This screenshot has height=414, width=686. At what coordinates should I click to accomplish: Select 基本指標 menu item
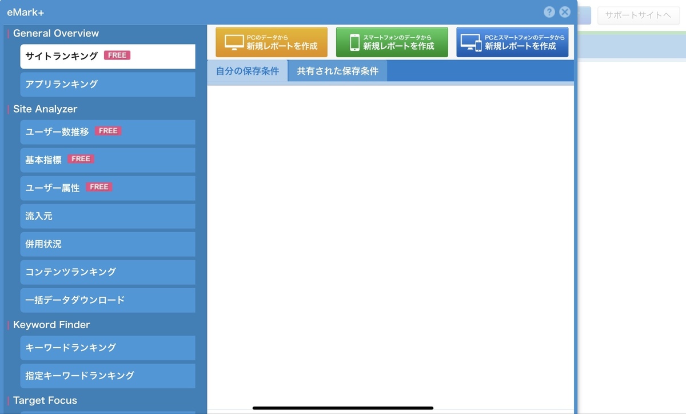pos(107,160)
